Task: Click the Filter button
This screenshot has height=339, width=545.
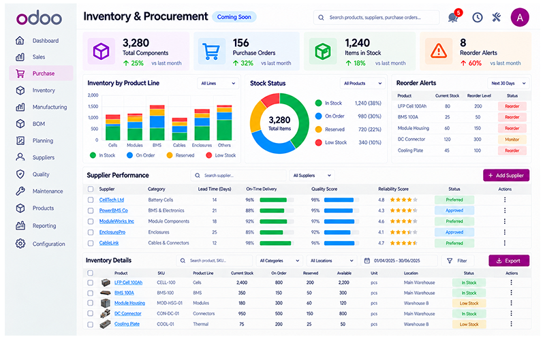Action: [x=457, y=261]
